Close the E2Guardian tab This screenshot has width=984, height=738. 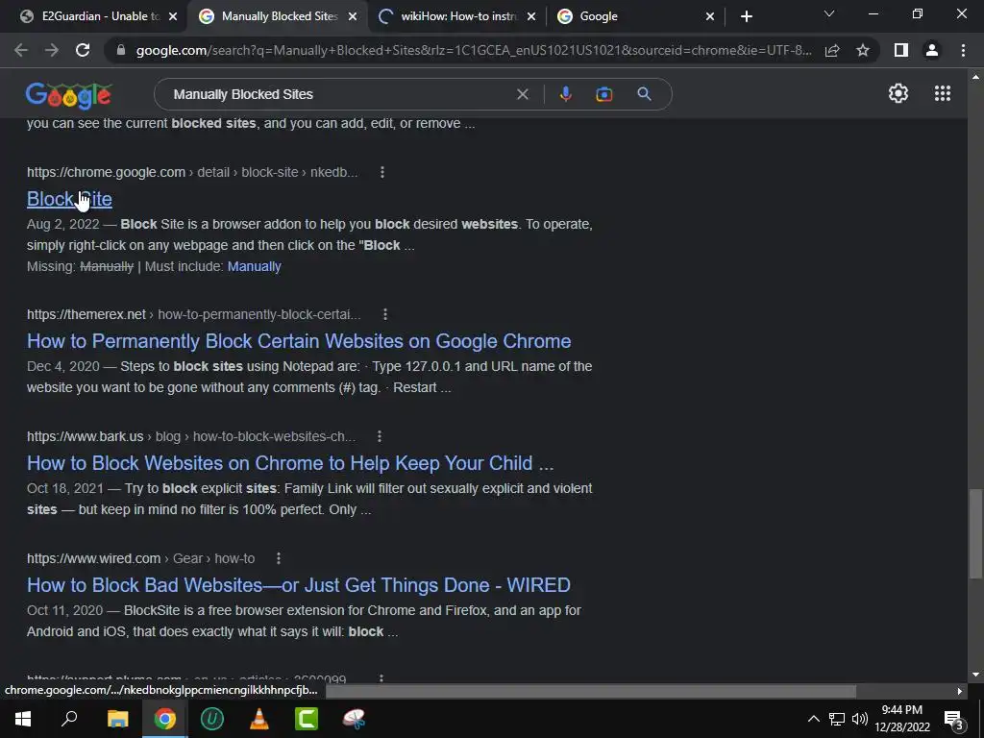click(x=173, y=16)
